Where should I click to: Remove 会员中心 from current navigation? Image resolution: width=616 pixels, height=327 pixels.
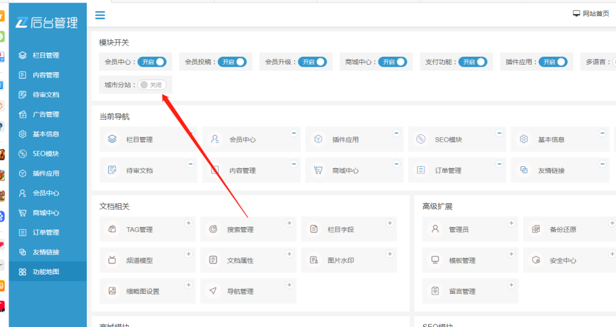[293, 132]
